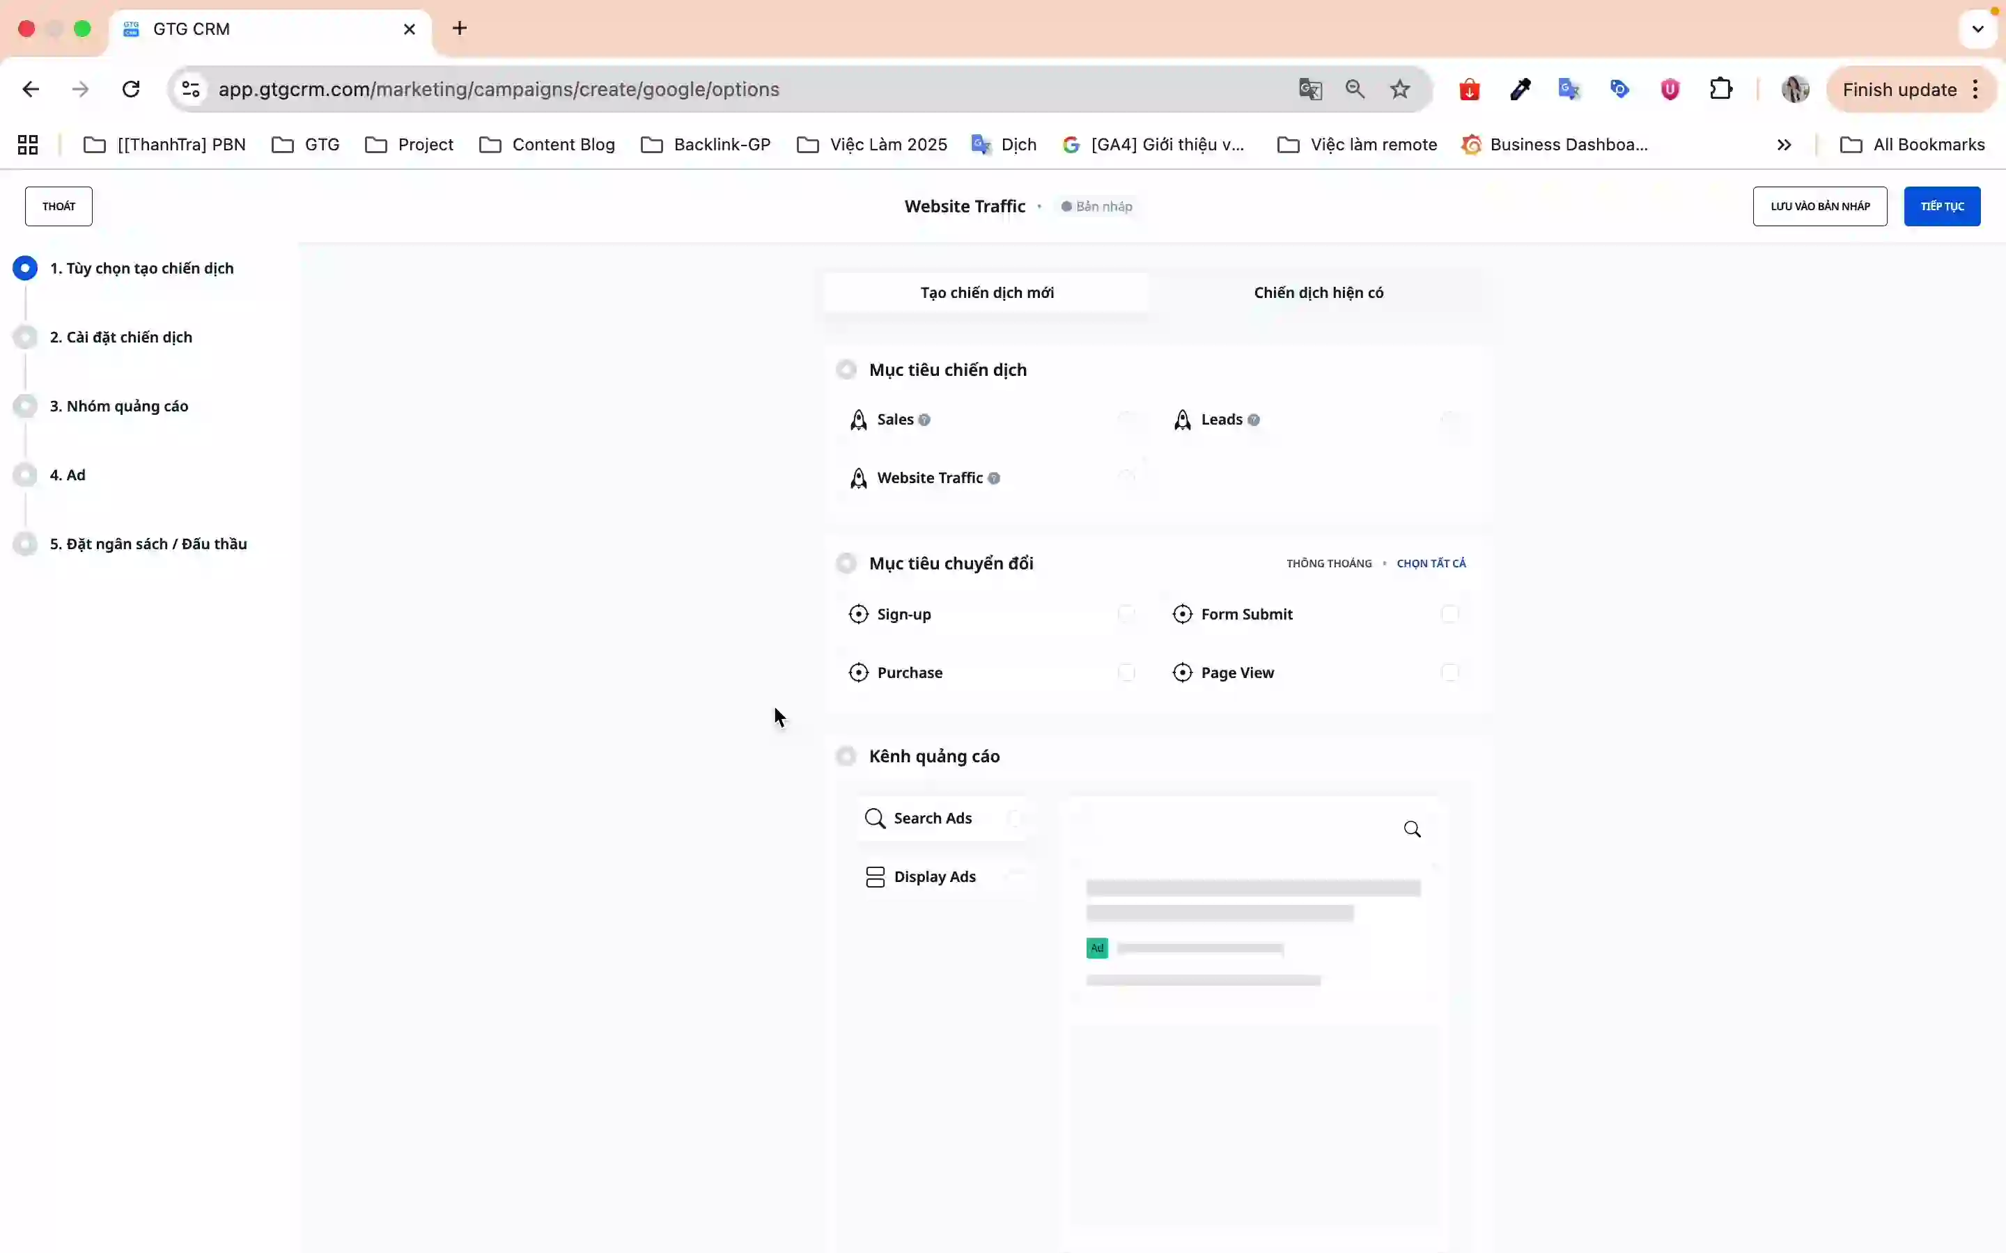Reload the current page
The width and height of the screenshot is (2006, 1253).
click(131, 90)
